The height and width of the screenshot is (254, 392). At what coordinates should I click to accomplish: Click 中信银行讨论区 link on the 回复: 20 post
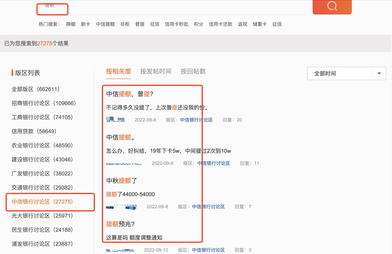pyautogui.click(x=196, y=120)
